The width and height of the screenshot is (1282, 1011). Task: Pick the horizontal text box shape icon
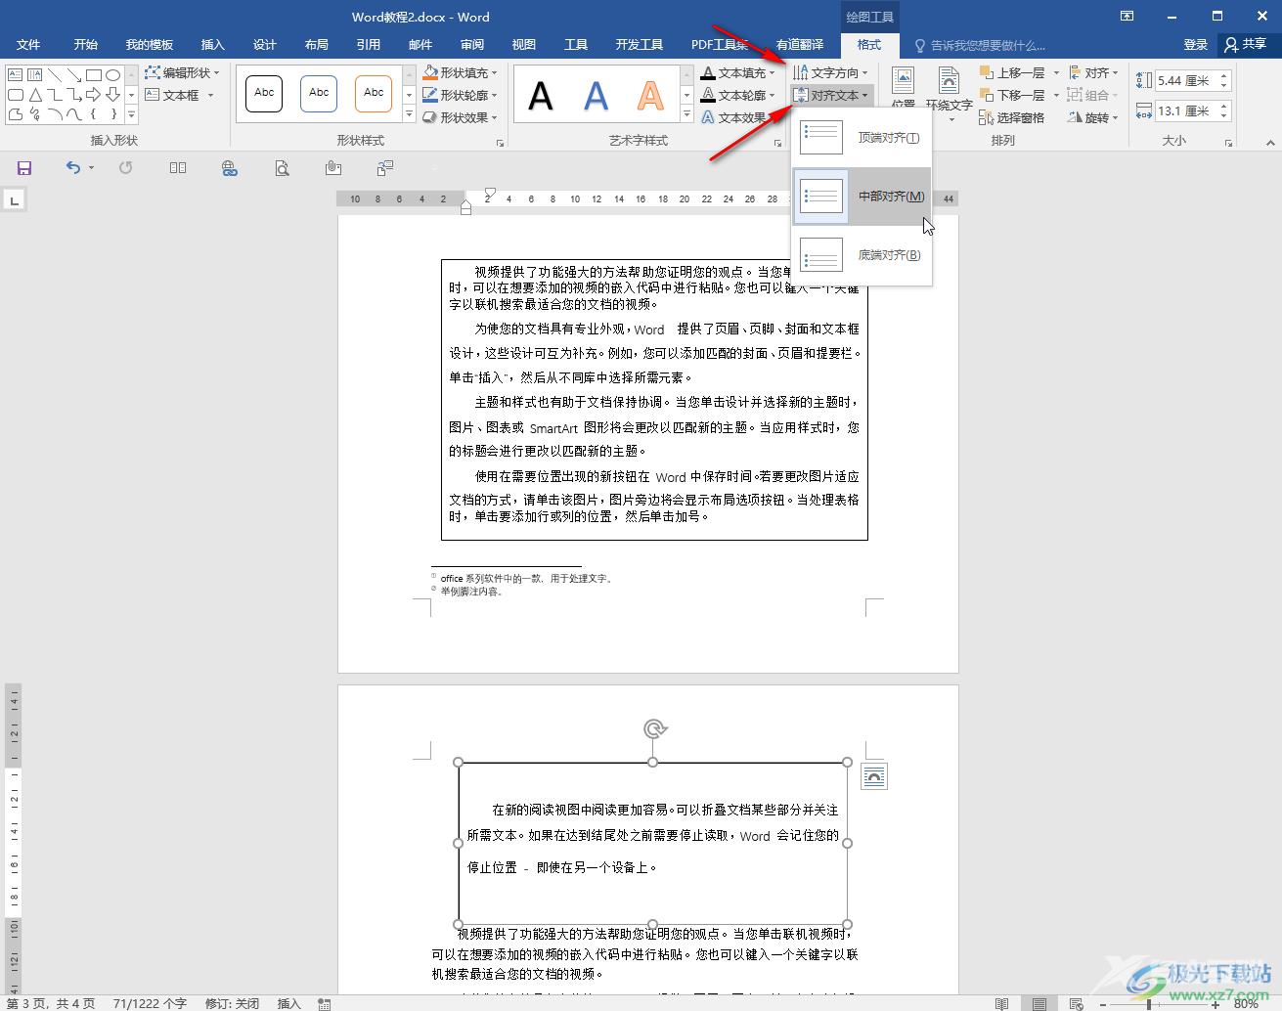coord(16,74)
